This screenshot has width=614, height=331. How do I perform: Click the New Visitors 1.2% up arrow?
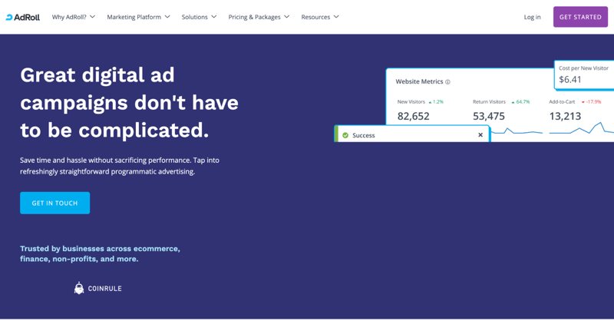click(431, 102)
